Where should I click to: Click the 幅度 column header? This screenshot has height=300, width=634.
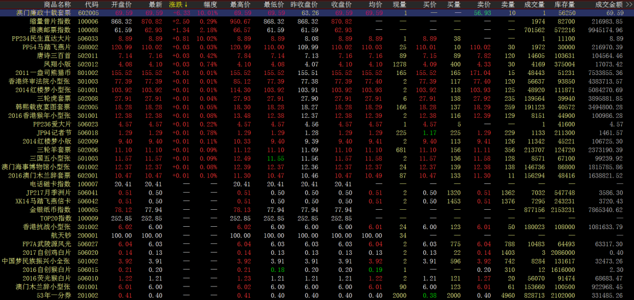211,5
